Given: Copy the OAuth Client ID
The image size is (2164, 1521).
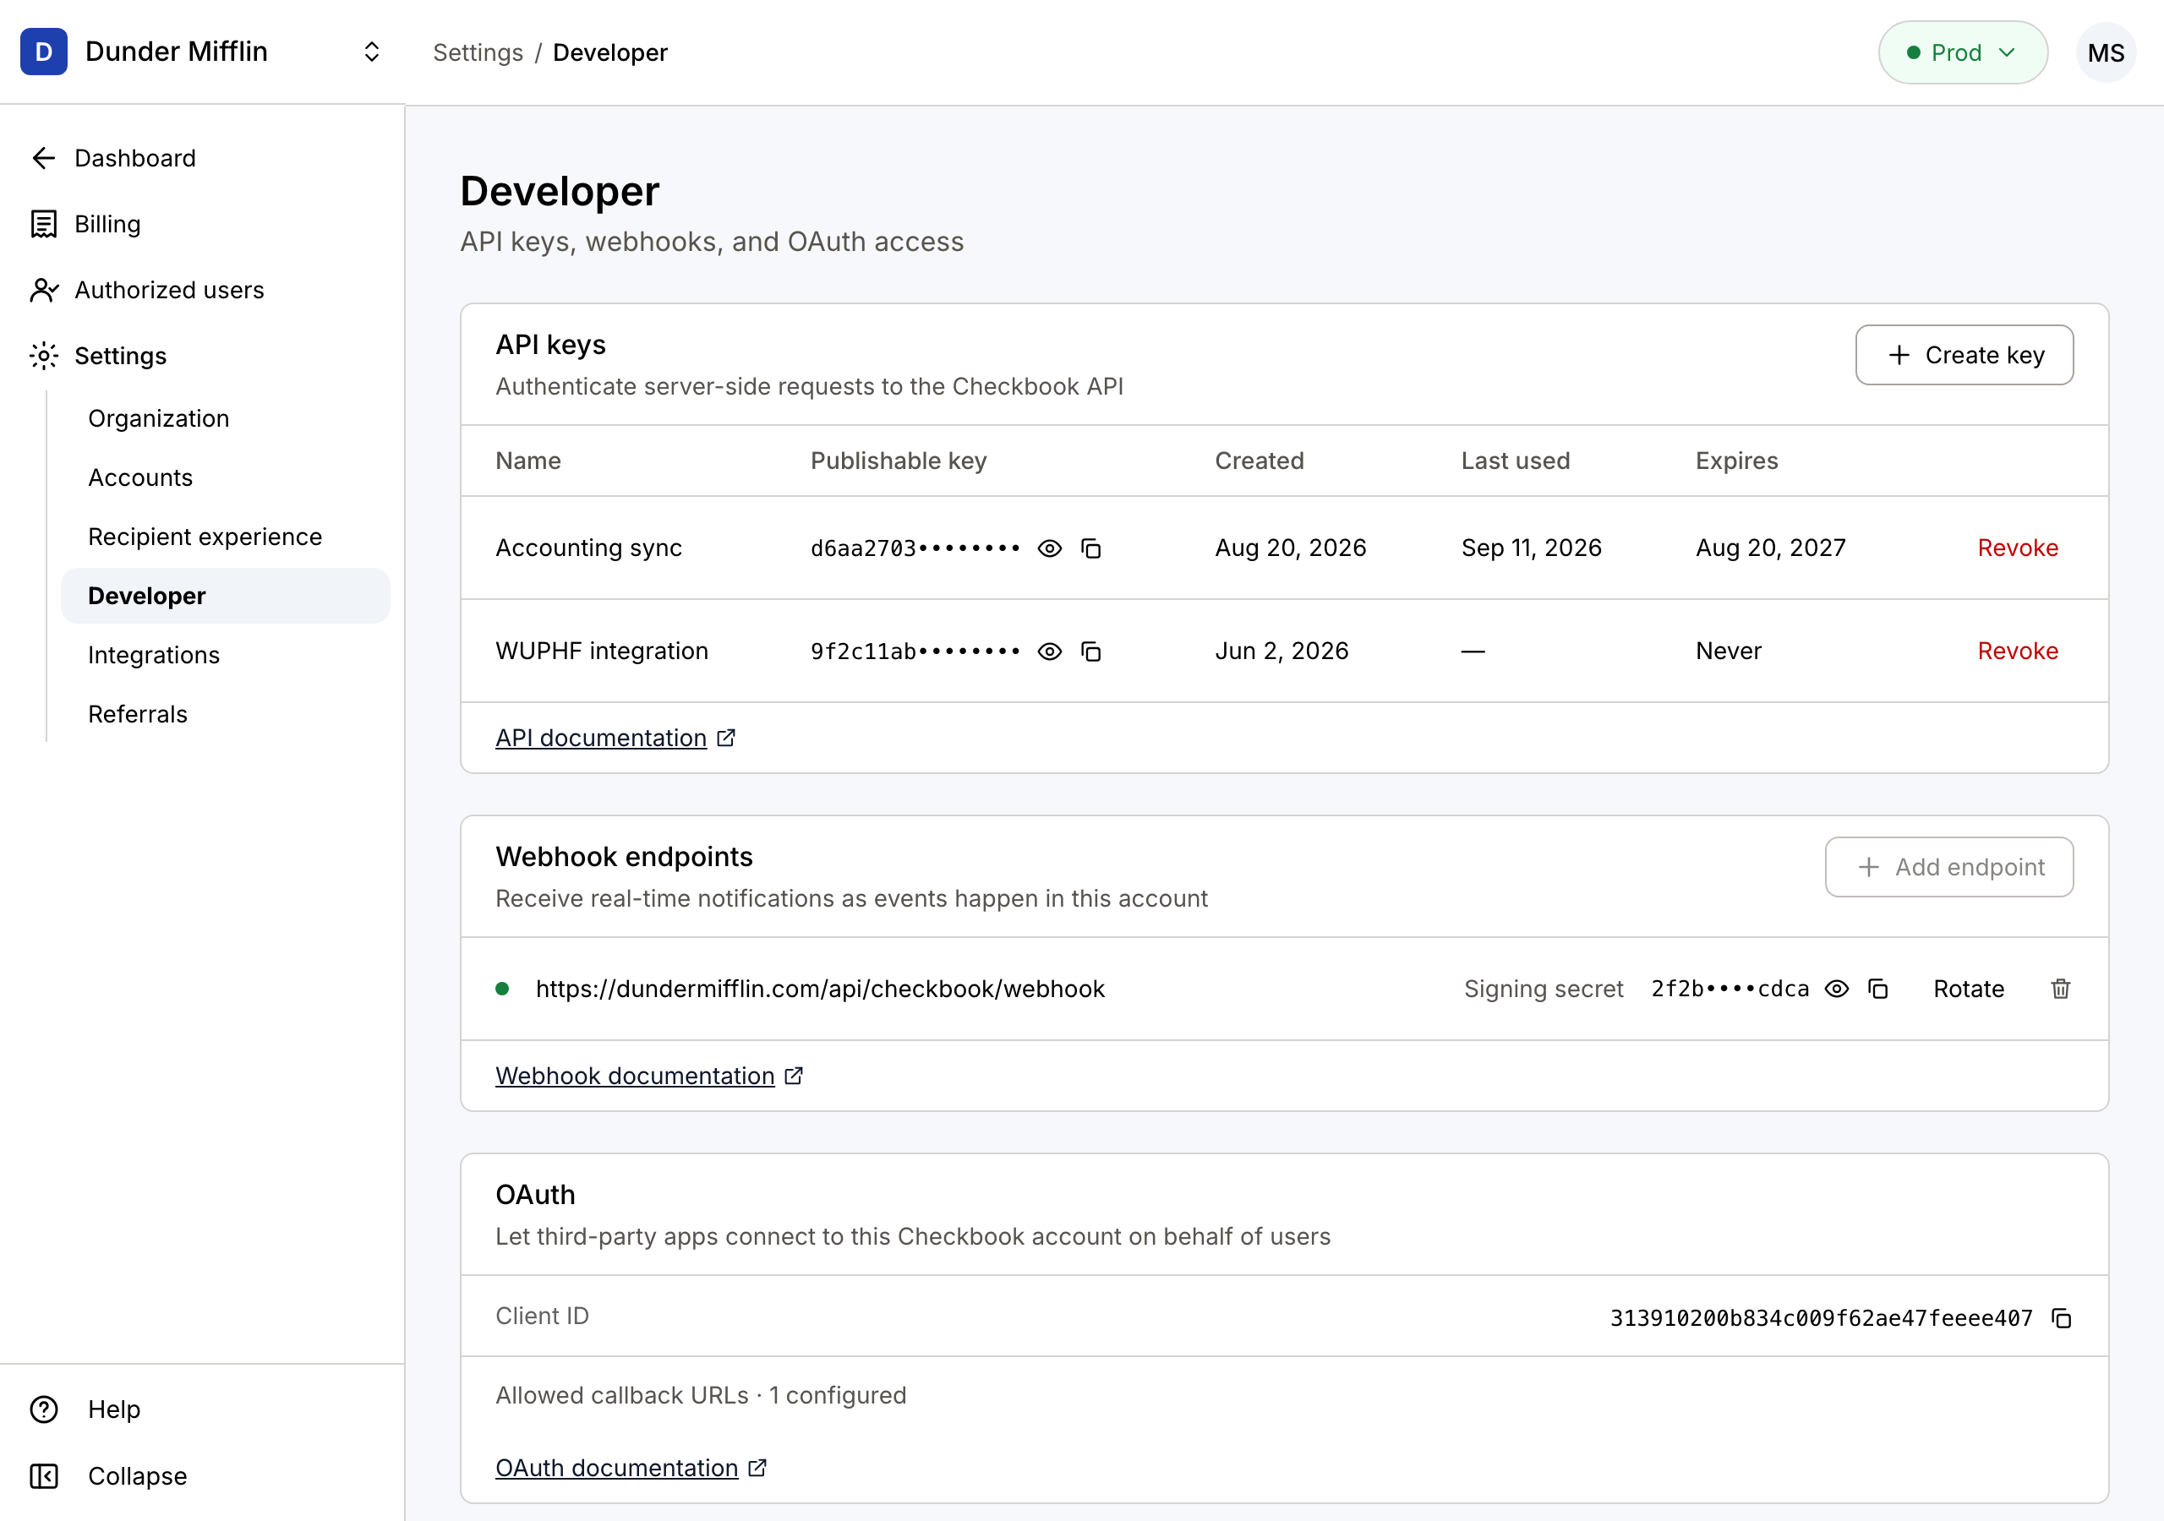Looking at the screenshot, I should 2061,1317.
